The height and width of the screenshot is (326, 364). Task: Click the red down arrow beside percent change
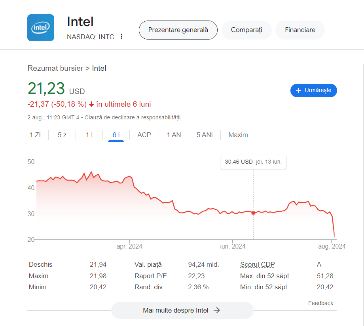(91, 104)
